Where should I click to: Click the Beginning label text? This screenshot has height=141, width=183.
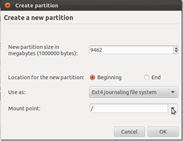(109, 78)
